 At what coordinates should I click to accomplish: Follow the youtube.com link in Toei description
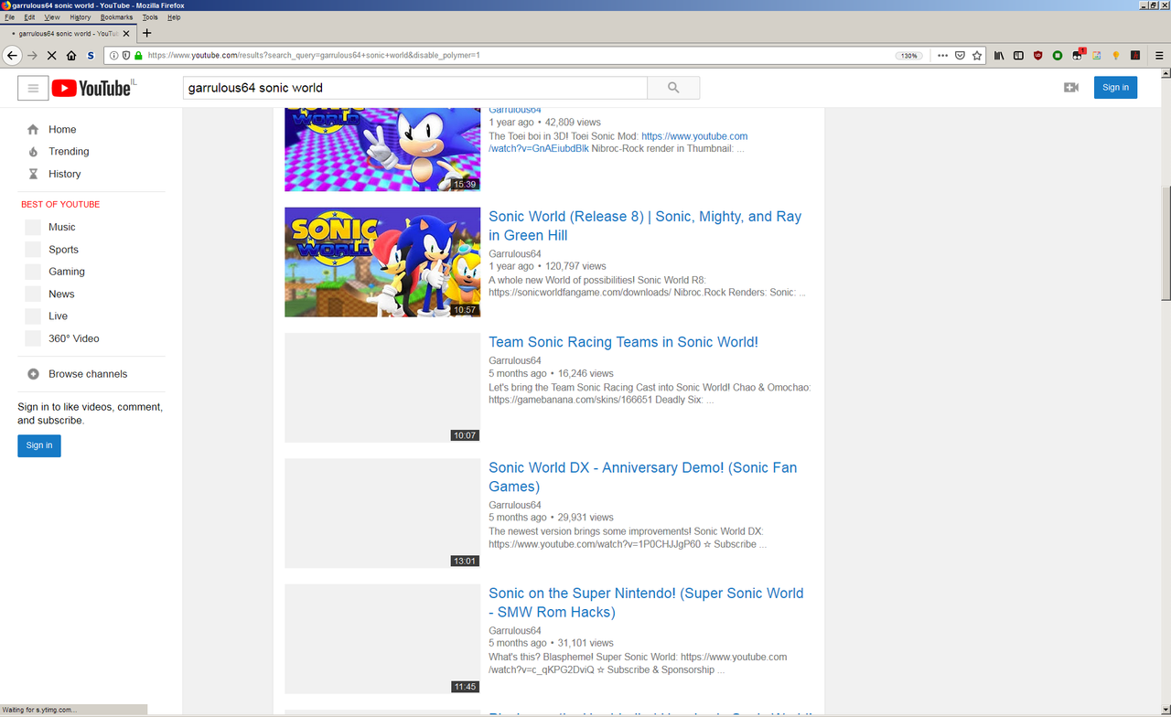(x=618, y=143)
